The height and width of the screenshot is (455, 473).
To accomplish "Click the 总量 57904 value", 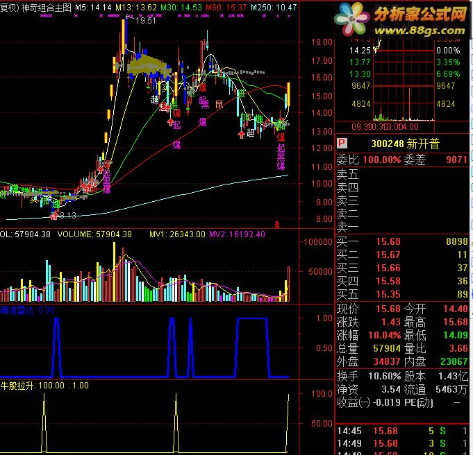I will [x=387, y=348].
